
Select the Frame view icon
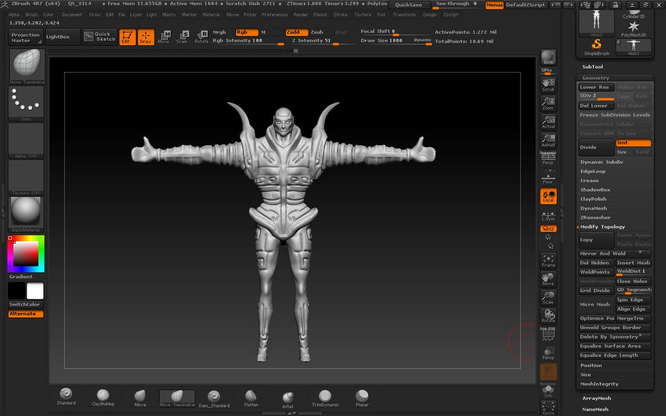pos(548,260)
